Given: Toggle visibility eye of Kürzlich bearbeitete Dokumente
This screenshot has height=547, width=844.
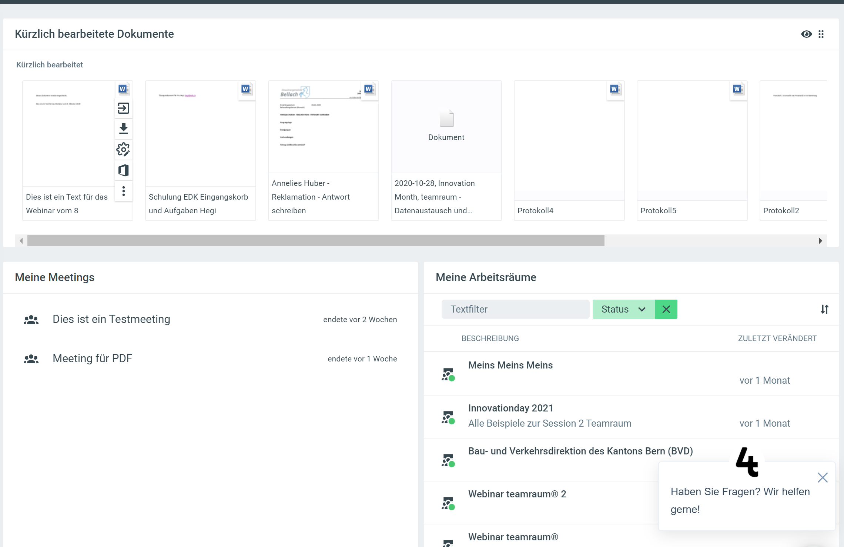Looking at the screenshot, I should (806, 34).
